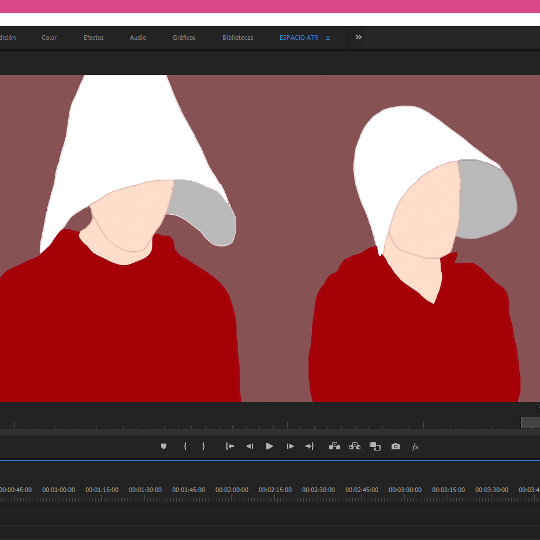Switch to the Color workspace tab
The image size is (540, 540).
[49, 38]
